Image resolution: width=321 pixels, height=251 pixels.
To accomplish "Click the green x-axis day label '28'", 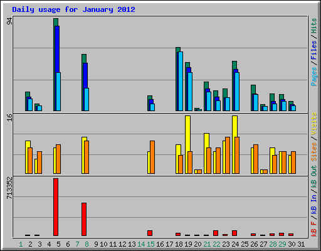I will 273,244.
